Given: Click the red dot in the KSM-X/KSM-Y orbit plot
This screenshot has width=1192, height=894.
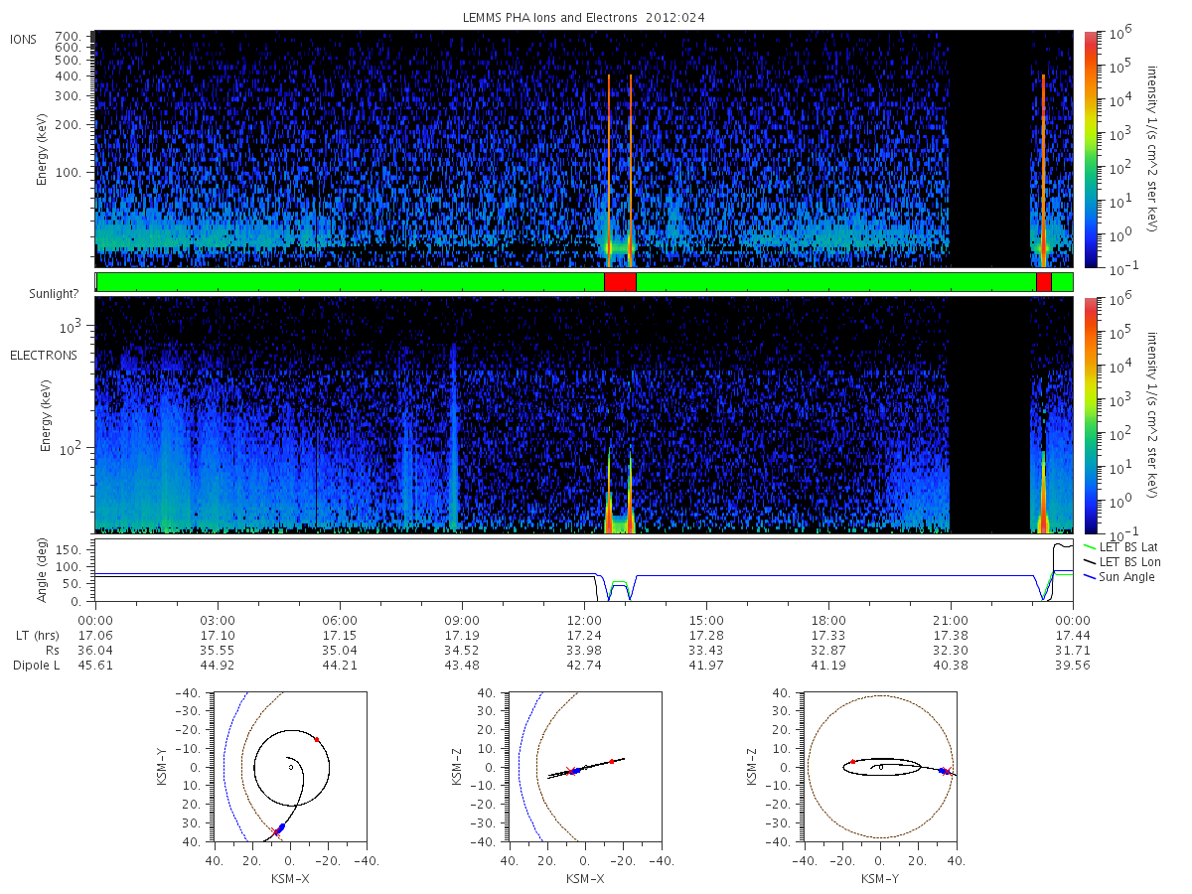Looking at the screenshot, I should (x=317, y=739).
